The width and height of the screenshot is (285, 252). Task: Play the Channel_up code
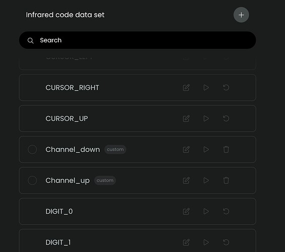click(x=206, y=180)
